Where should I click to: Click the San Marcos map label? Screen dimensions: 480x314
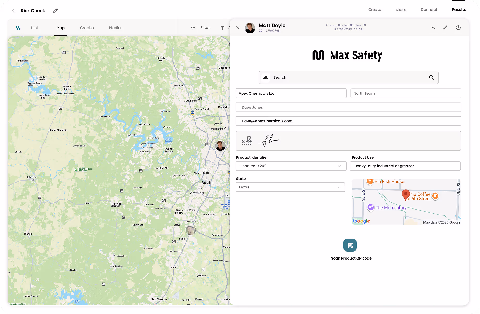tap(159, 299)
